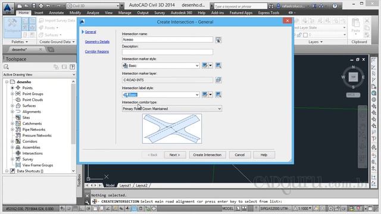Click the Import Survey Data button
381x214 pixels.
pos(57,20)
